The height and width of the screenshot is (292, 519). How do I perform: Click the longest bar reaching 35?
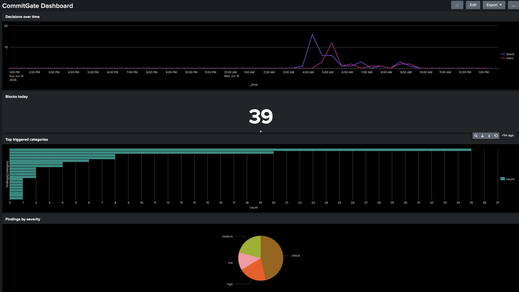tap(240, 150)
